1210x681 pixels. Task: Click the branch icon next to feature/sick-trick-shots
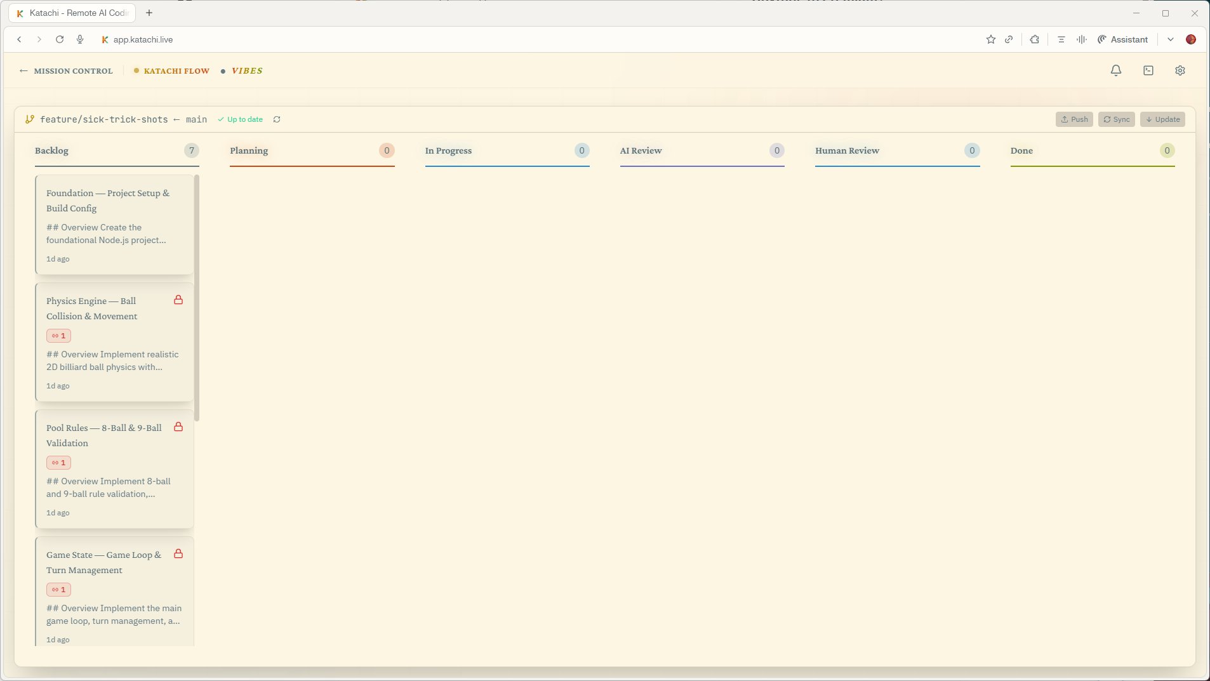[29, 119]
